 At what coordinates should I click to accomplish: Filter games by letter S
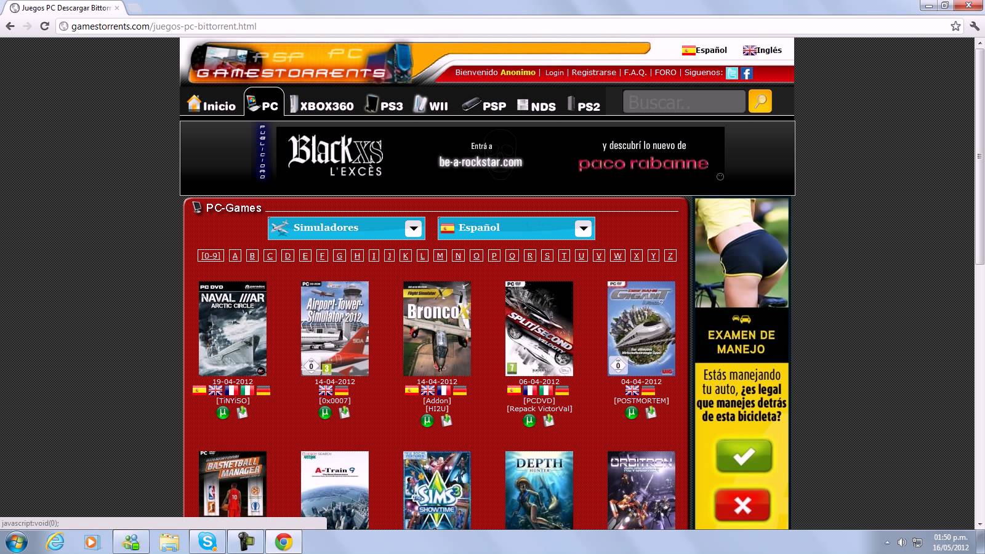[x=547, y=255]
